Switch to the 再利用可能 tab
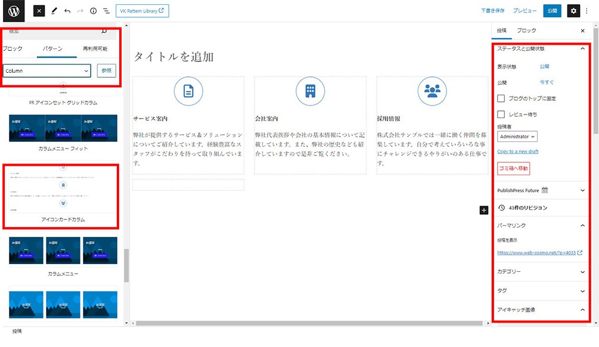599x347 pixels. coord(95,49)
